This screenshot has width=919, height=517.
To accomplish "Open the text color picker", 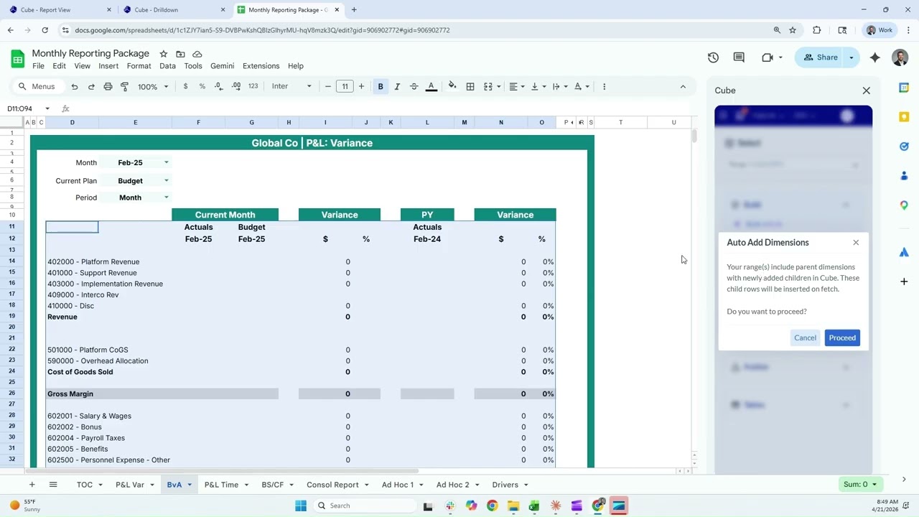I will click(431, 86).
